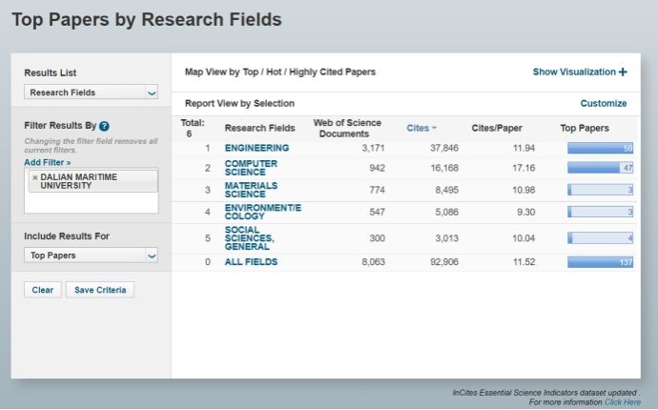
Task: Select the All Fields top papers bar
Action: [x=600, y=262]
